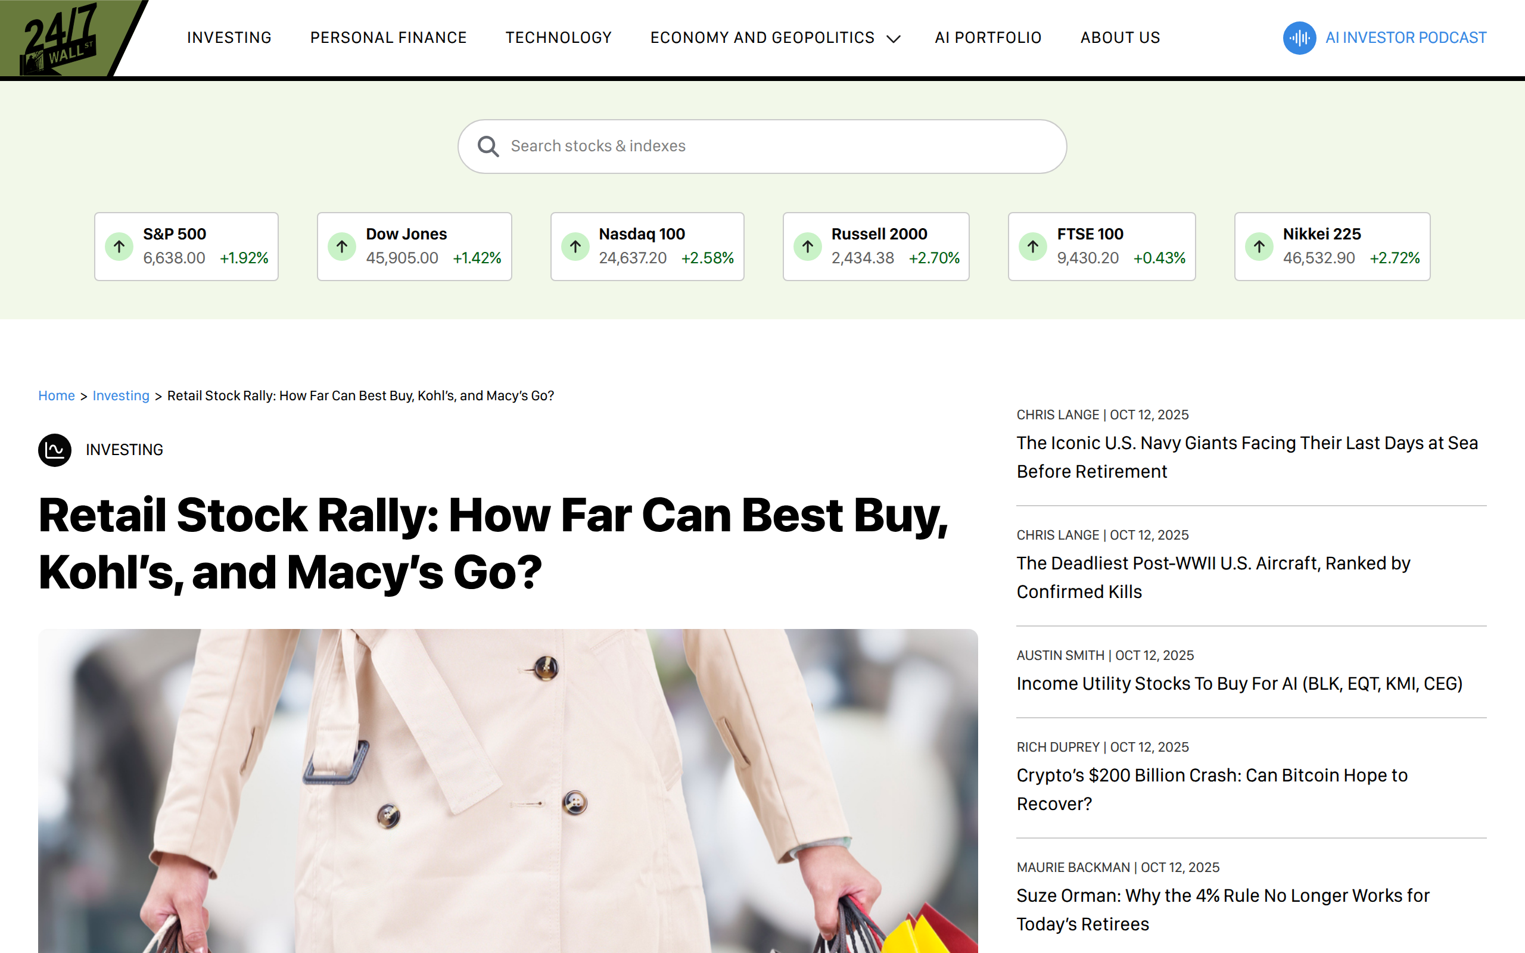The width and height of the screenshot is (1525, 953).
Task: Click the Investing breadcrumb link
Action: point(120,396)
